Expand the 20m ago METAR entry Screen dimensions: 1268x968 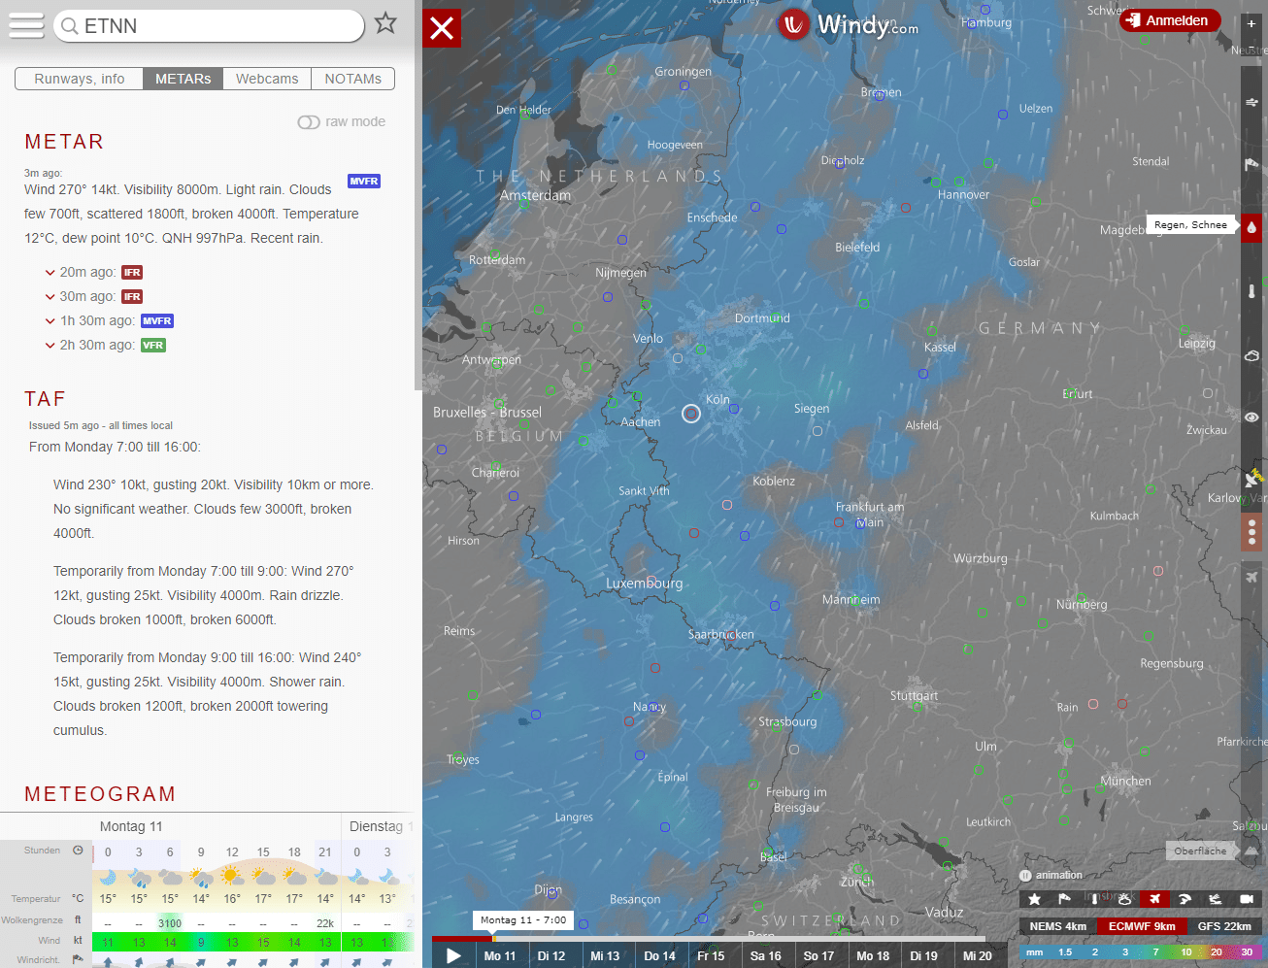click(x=50, y=273)
